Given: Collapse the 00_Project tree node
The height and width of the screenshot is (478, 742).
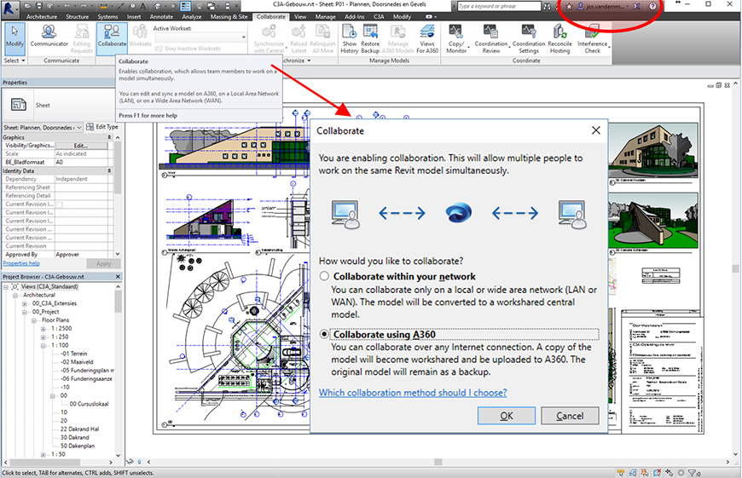Looking at the screenshot, I should click(x=25, y=312).
